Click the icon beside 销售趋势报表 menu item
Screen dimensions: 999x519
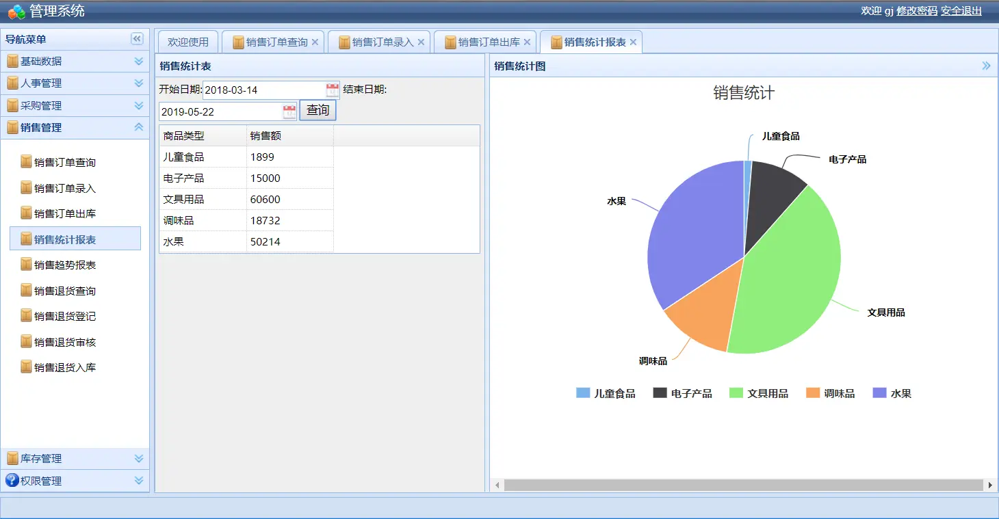pyautogui.click(x=26, y=265)
